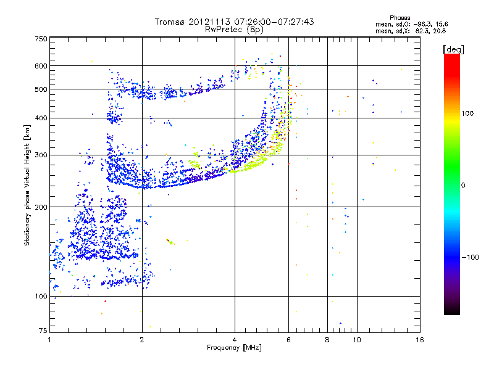494x370 pixels.
Task: Click the '750' y-axis tick label
Action: pos(41,39)
